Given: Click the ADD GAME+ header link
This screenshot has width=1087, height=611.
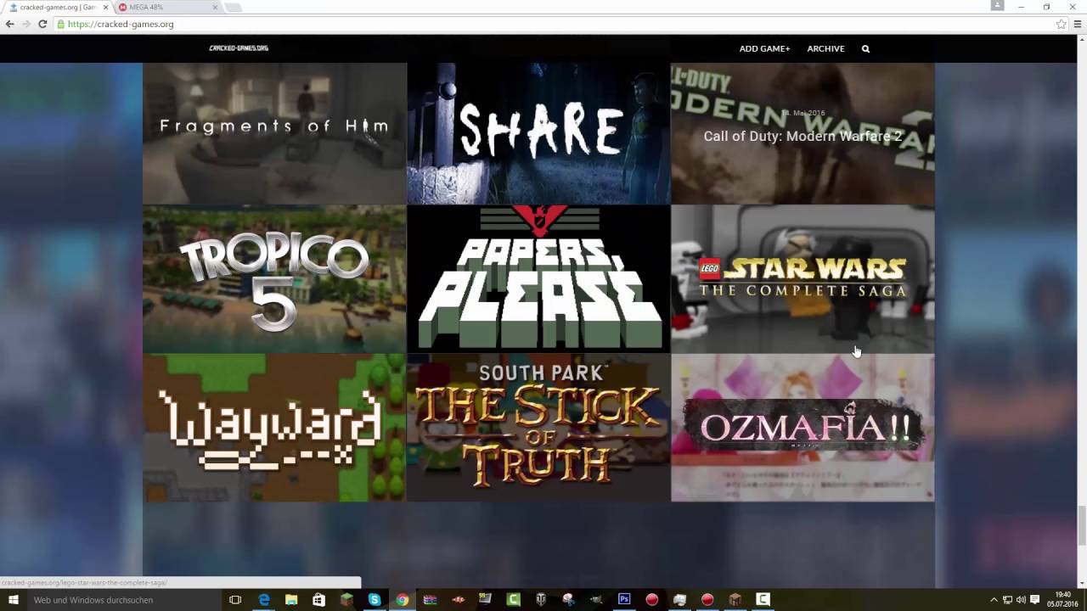Looking at the screenshot, I should coord(764,49).
